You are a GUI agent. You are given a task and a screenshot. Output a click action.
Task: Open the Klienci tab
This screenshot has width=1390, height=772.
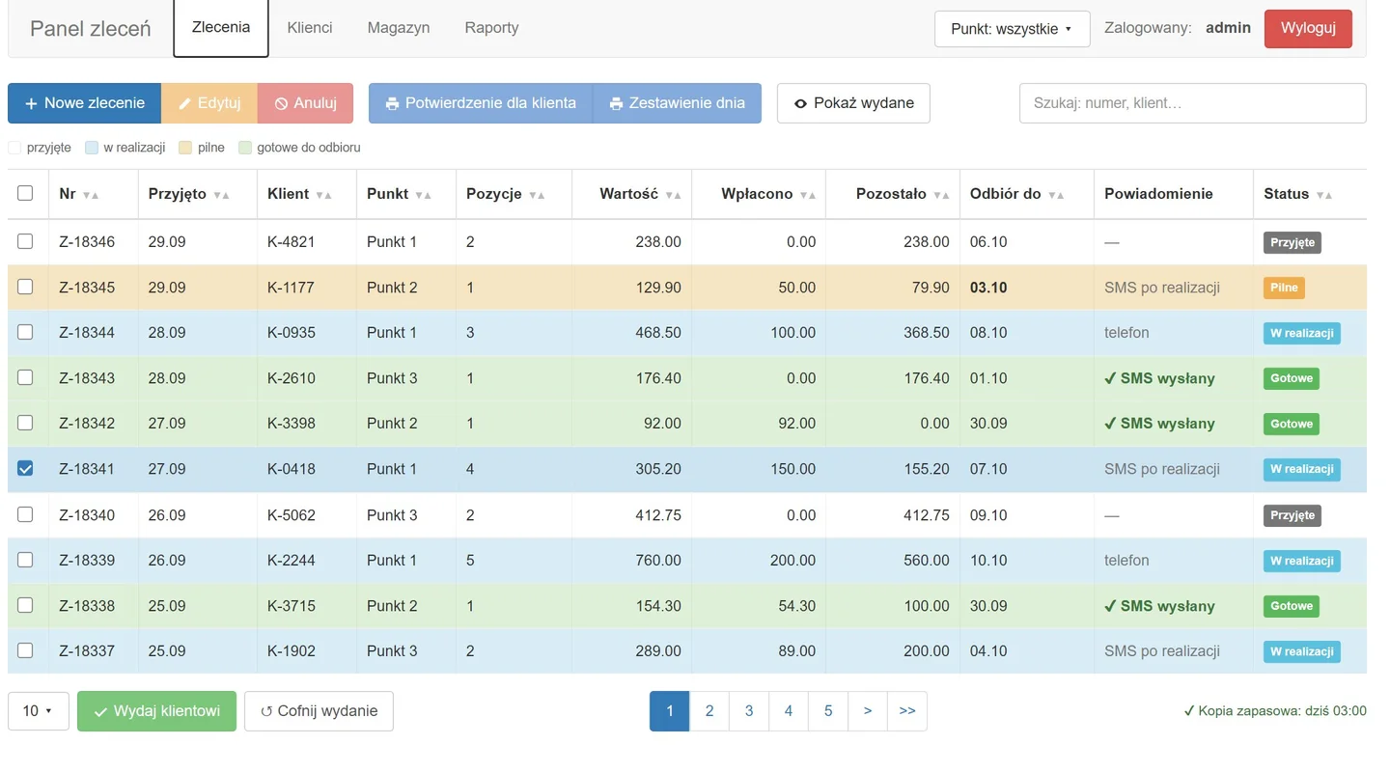click(x=310, y=28)
